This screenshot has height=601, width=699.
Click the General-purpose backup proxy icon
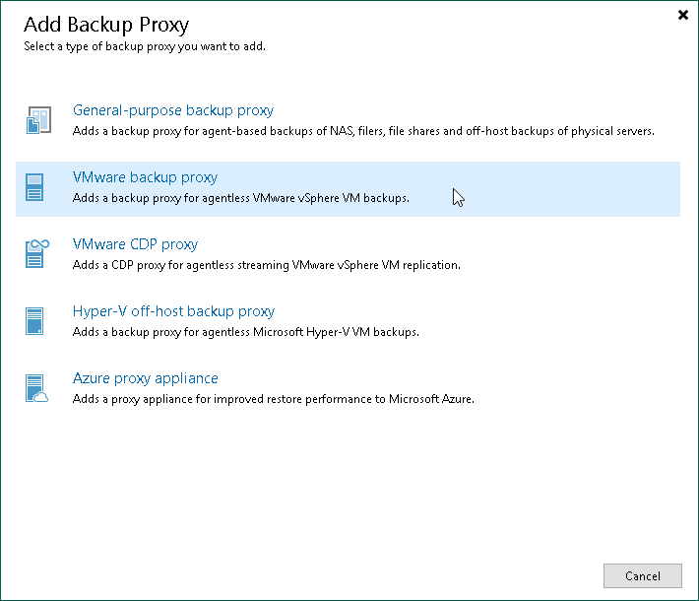[36, 121]
